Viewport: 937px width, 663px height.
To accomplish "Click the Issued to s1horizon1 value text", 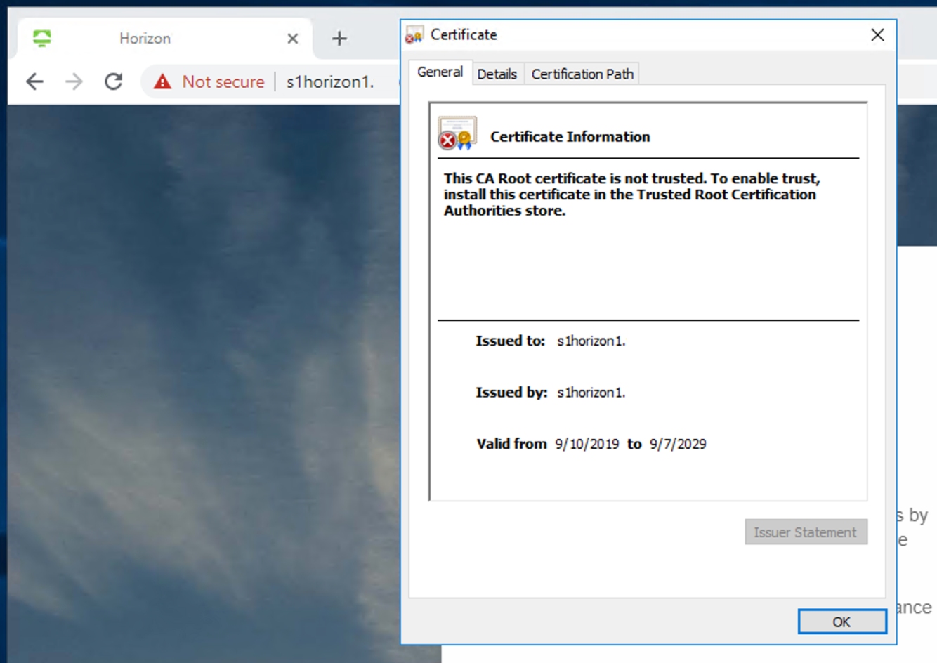I will [x=591, y=341].
